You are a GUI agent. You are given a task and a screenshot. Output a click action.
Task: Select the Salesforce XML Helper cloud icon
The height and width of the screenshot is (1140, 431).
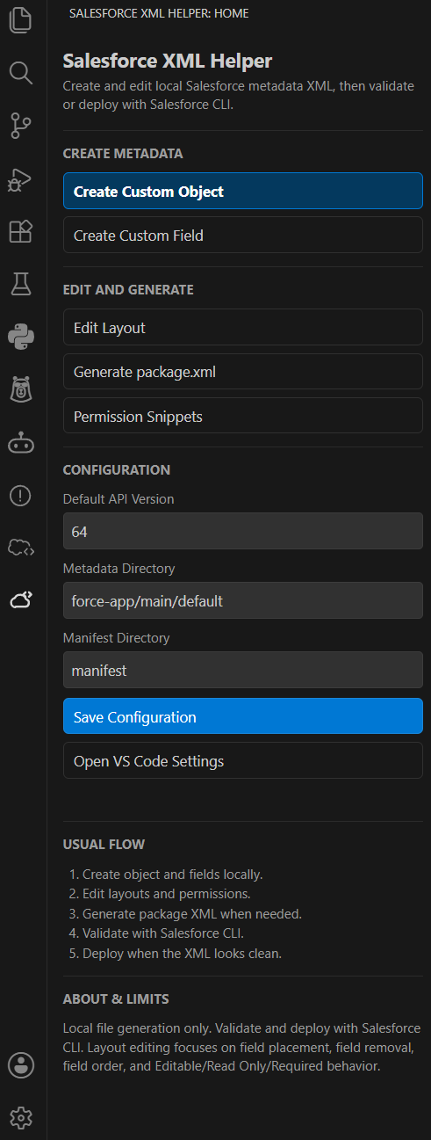(x=20, y=600)
